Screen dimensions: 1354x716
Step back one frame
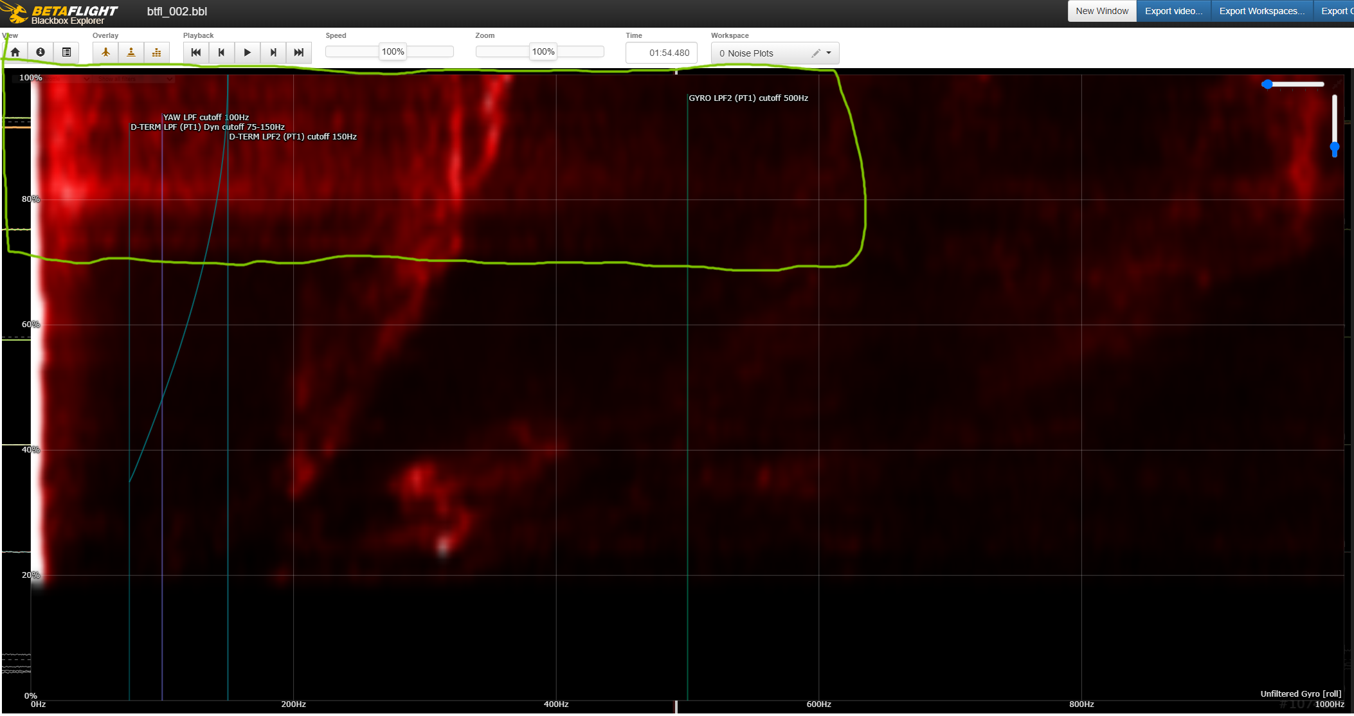221,52
